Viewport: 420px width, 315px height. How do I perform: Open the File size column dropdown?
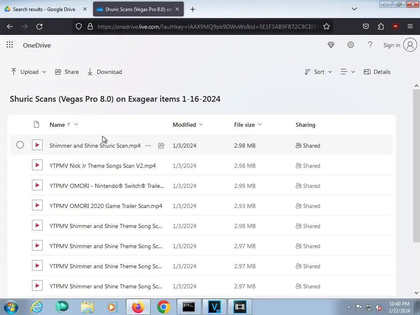[x=260, y=125]
